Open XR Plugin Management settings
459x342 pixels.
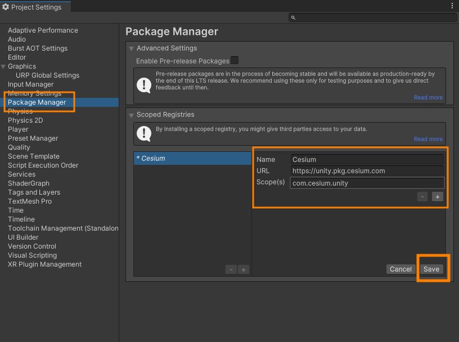coord(44,264)
